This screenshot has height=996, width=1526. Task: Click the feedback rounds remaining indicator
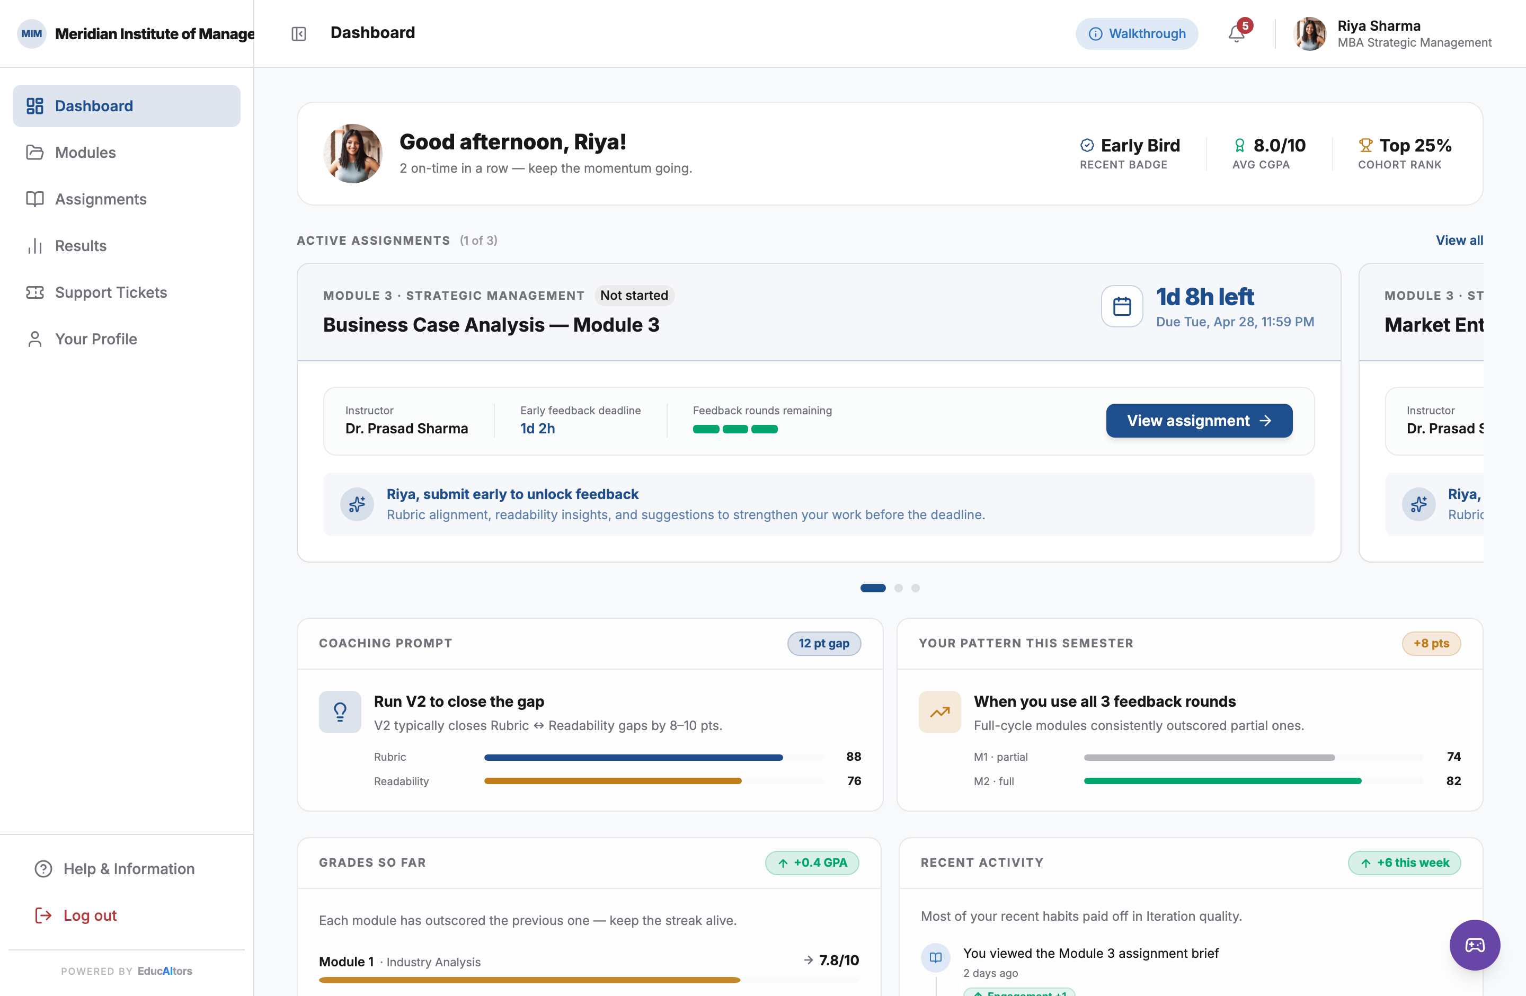click(x=735, y=430)
